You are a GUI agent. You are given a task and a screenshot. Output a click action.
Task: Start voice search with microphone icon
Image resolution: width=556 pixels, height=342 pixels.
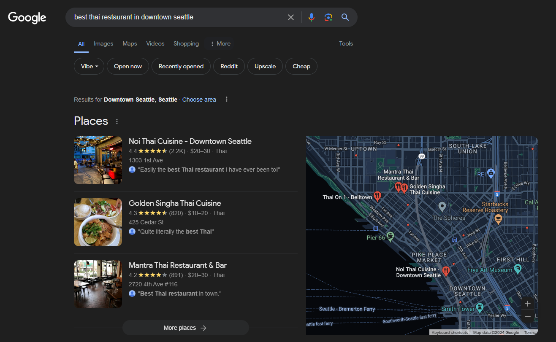tap(312, 17)
